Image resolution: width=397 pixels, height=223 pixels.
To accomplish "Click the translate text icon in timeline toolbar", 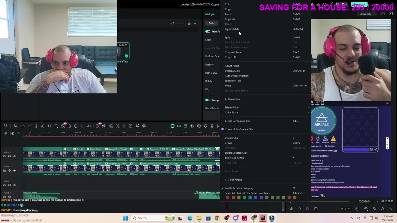I will coord(137,126).
